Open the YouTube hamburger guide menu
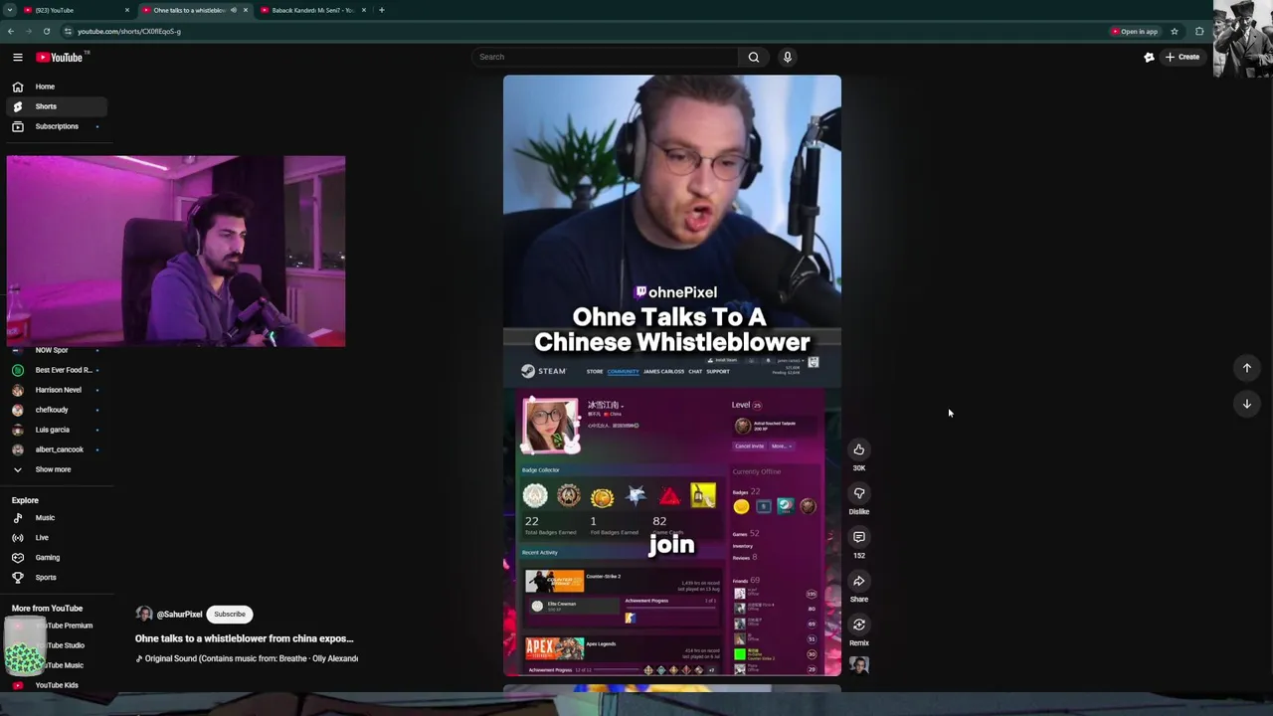The image size is (1273, 716). click(x=17, y=57)
